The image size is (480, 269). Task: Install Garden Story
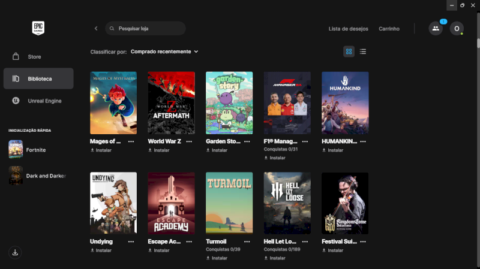tap(217, 150)
